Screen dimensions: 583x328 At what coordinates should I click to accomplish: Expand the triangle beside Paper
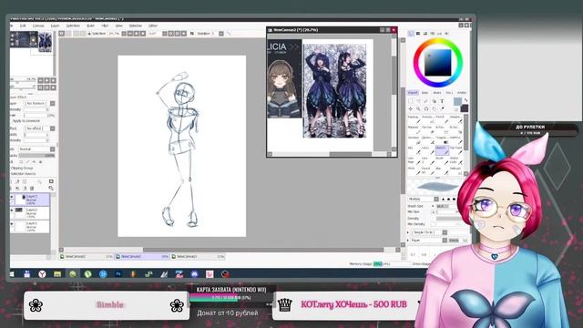pos(409,241)
